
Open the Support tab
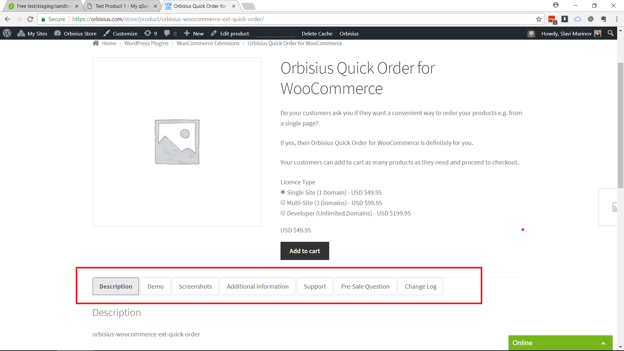point(315,286)
